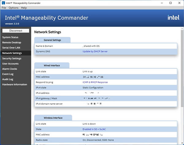Click the 'Respond to ping' label

pos(44,82)
